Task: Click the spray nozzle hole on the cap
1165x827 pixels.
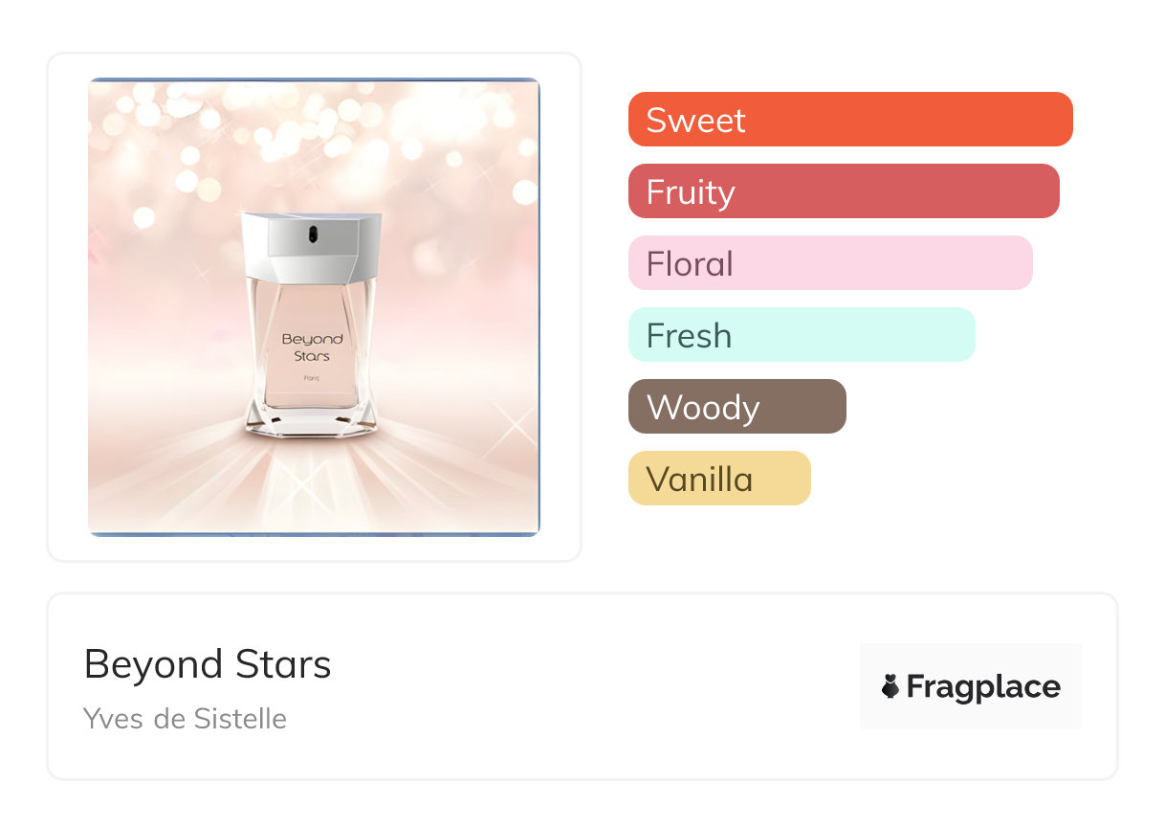Action: (313, 233)
